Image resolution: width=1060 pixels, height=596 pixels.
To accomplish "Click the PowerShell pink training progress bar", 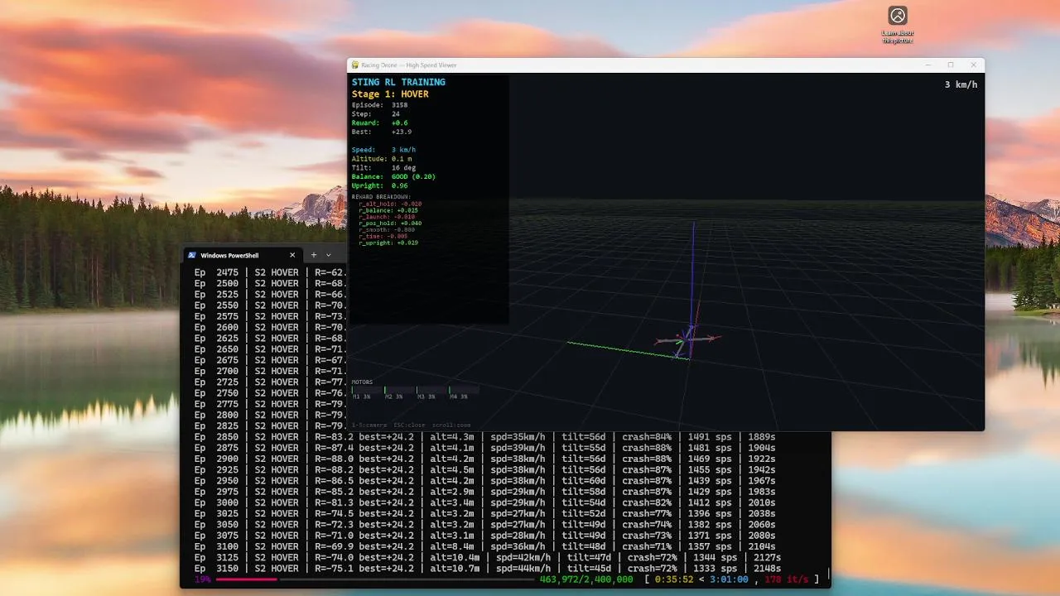I will (x=246, y=579).
